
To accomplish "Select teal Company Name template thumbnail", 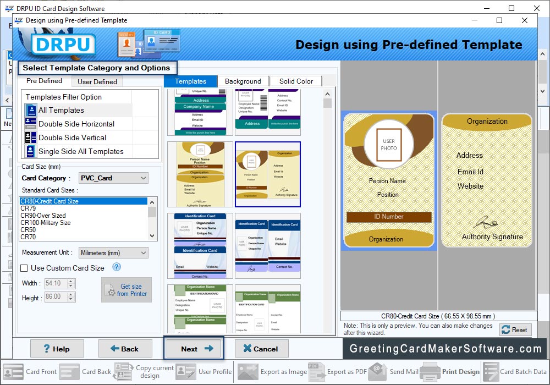I will [200, 112].
